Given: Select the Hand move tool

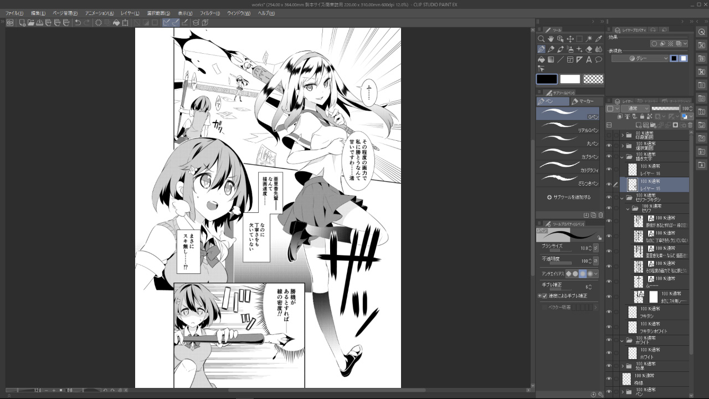Looking at the screenshot, I should point(551,39).
